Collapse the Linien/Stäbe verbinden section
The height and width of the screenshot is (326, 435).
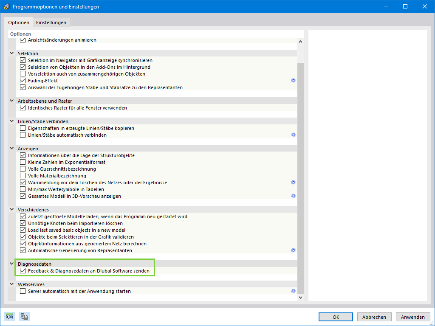[11, 121]
